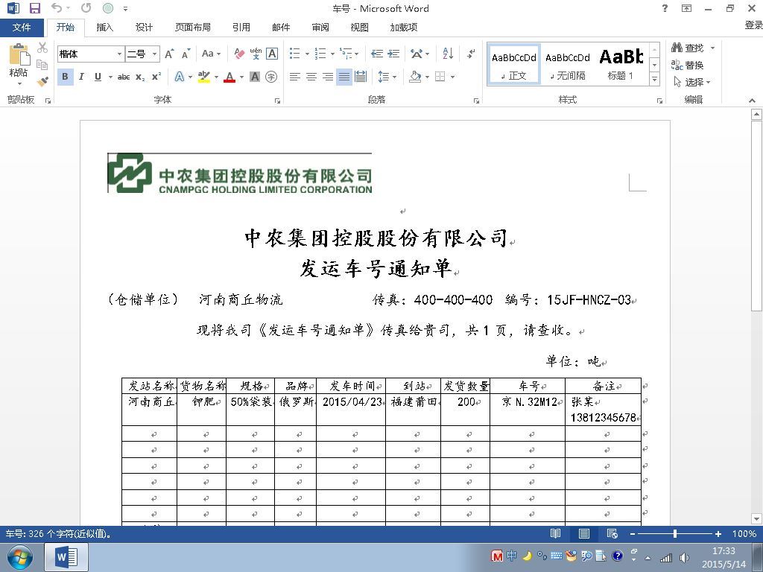Screen dimensions: 763x572
Task: Click the zoom slider handle
Action: [675, 533]
